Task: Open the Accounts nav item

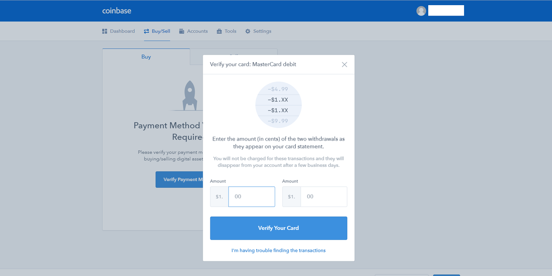Action: 193,31
